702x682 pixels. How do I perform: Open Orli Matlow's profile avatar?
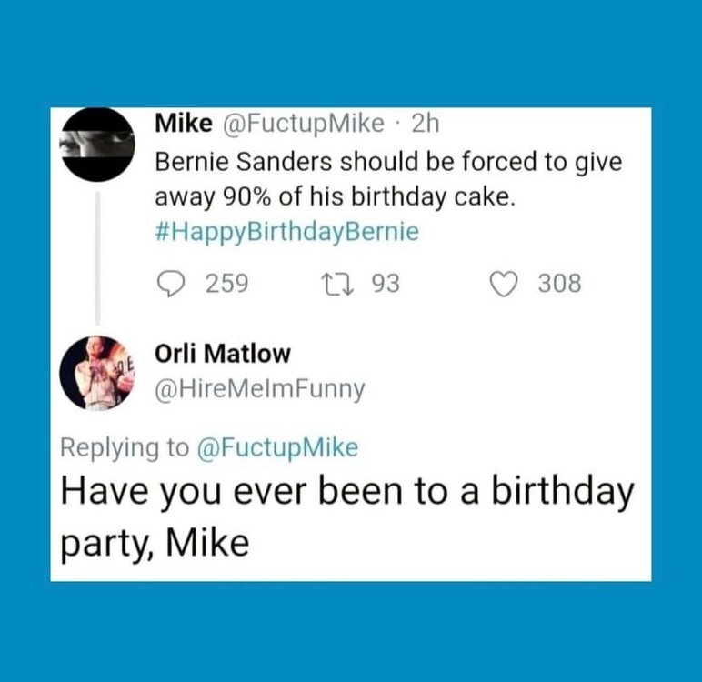coord(96,372)
